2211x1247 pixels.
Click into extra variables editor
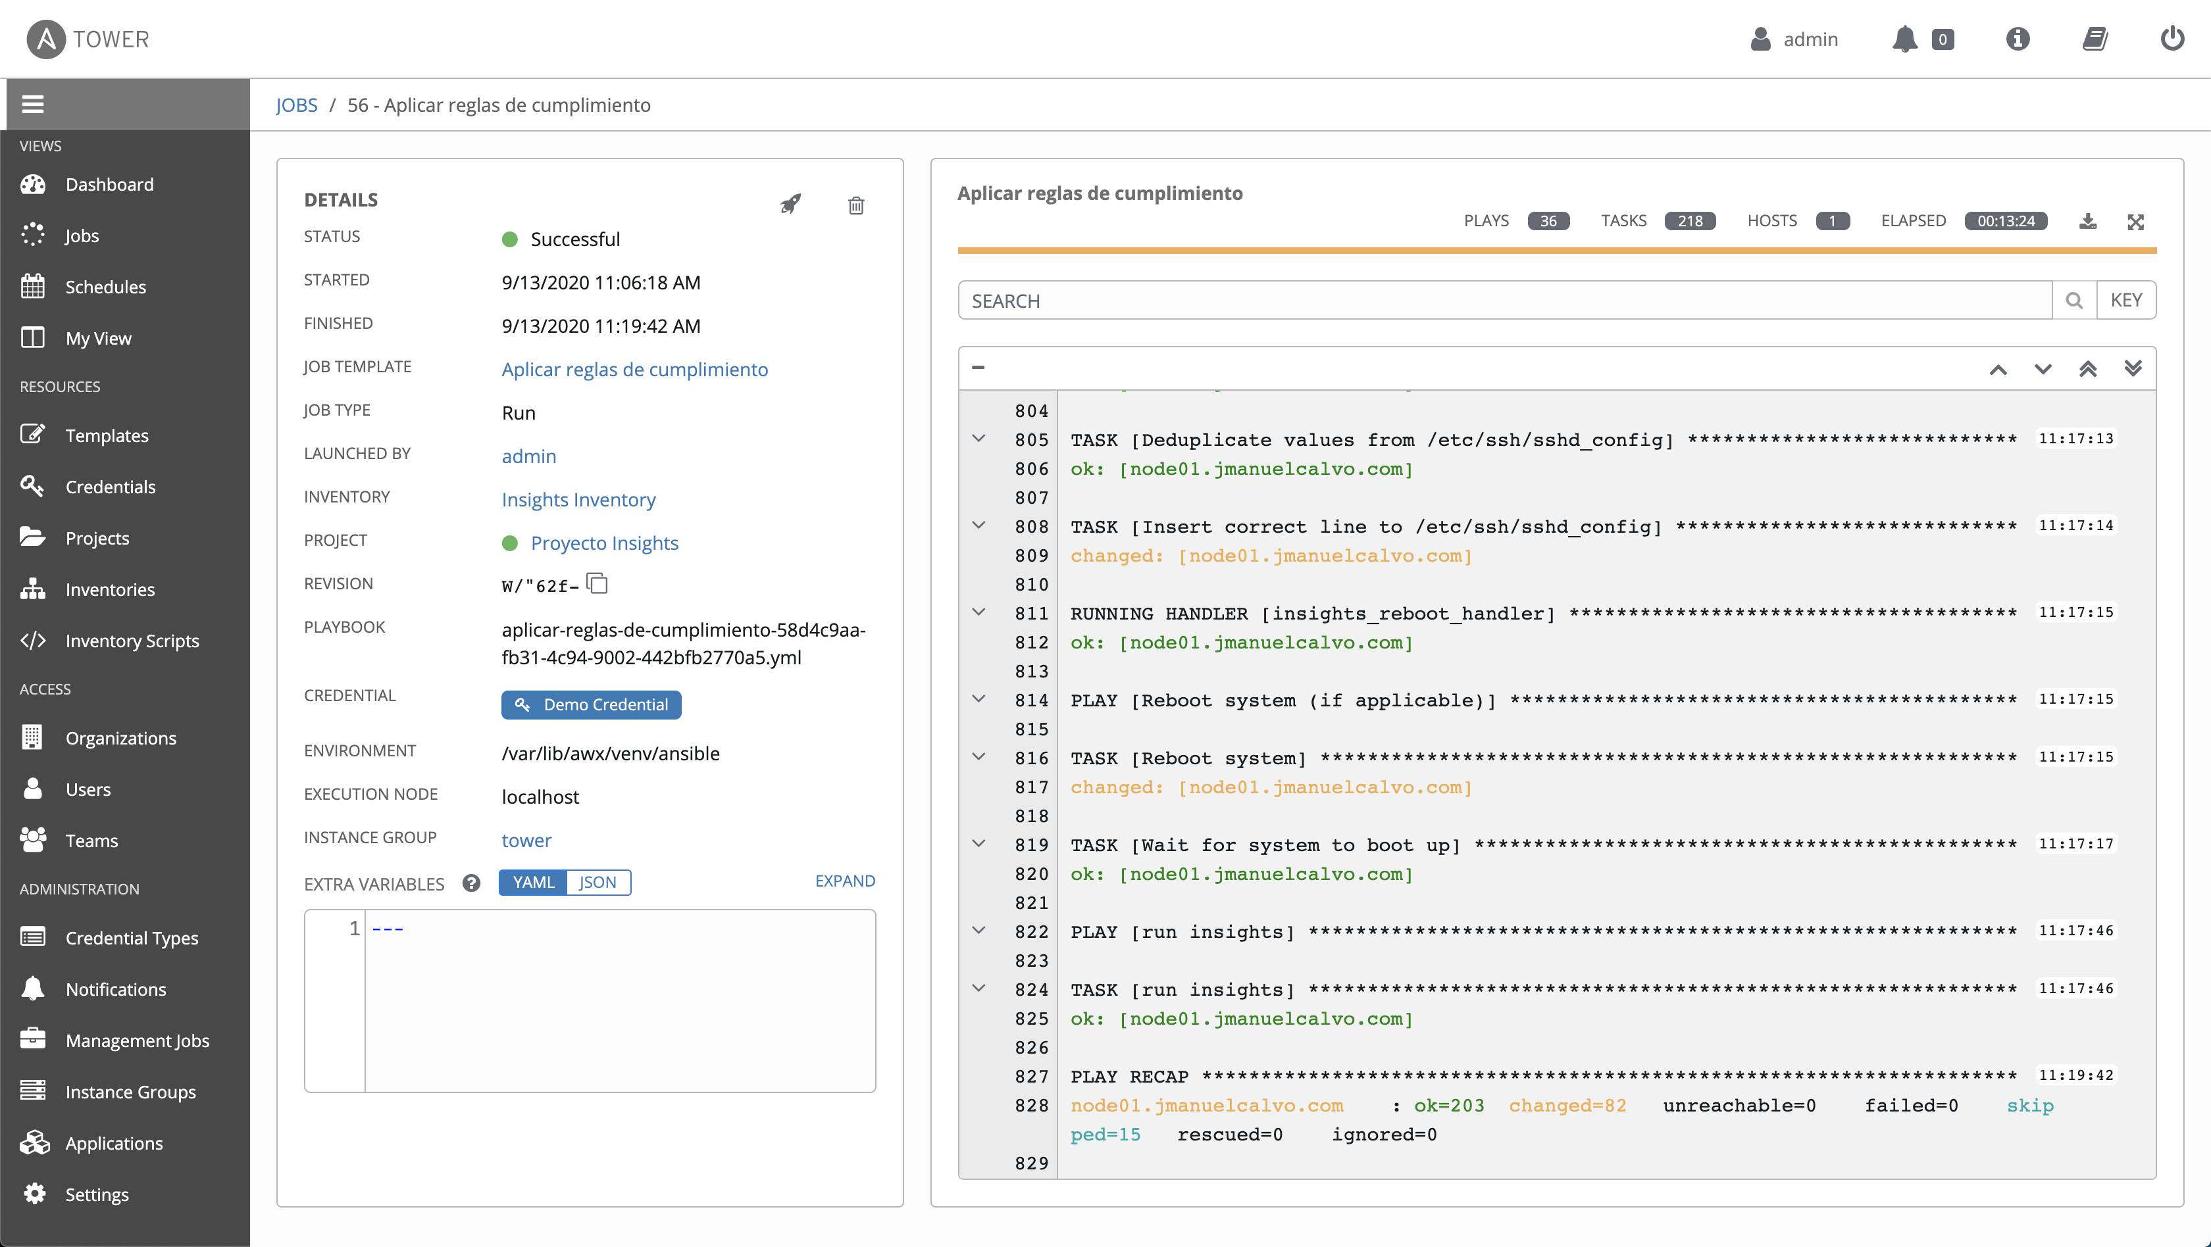tap(620, 1001)
